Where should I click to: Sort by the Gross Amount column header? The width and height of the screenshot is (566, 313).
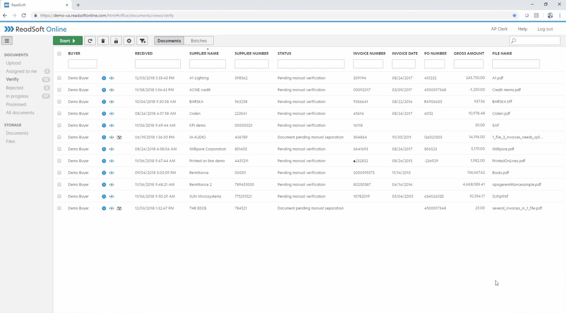(x=469, y=53)
